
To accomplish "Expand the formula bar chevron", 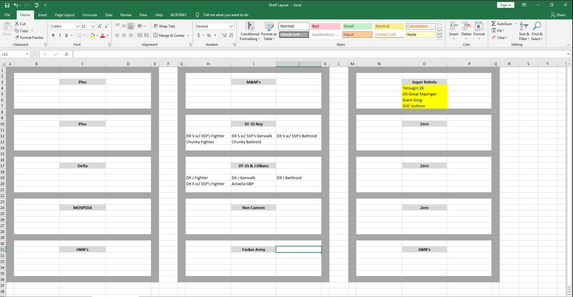I will (568, 54).
